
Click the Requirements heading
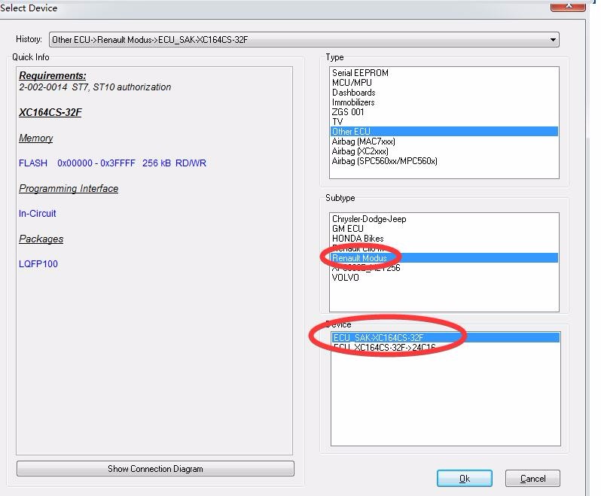(53, 75)
